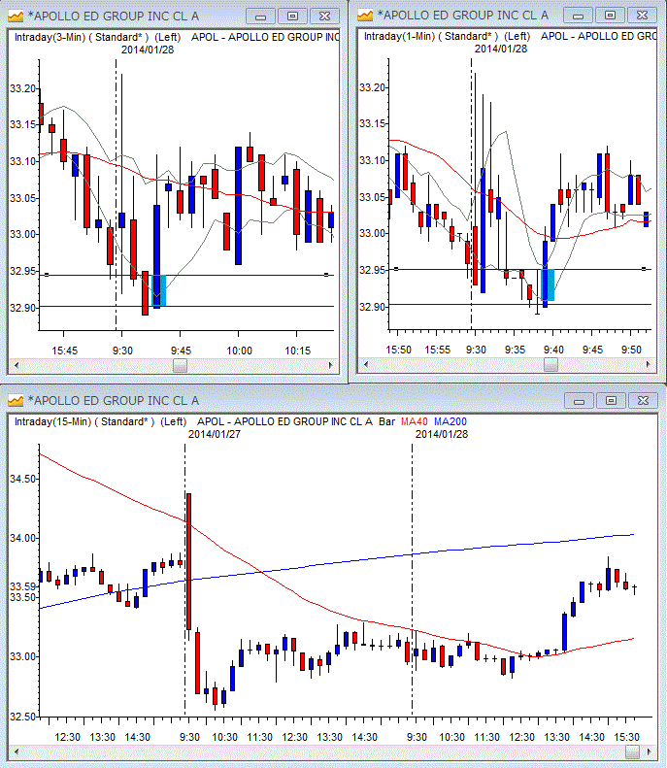Click the right scroll arrow in the 3-Min chart

330,365
